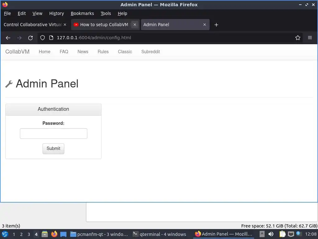
Task: Open the tracking protection shield icon
Action: 42,38
